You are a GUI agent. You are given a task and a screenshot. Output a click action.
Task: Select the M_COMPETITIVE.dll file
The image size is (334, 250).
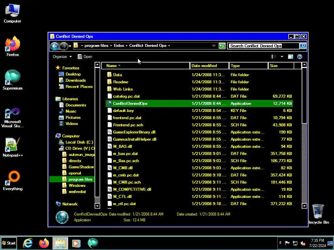(199, 189)
